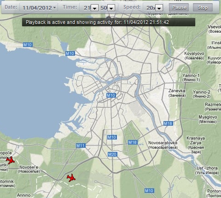The height and width of the screenshot is (198, 221).
Task: Click the M10 shield in city center
Action: tap(111, 95)
